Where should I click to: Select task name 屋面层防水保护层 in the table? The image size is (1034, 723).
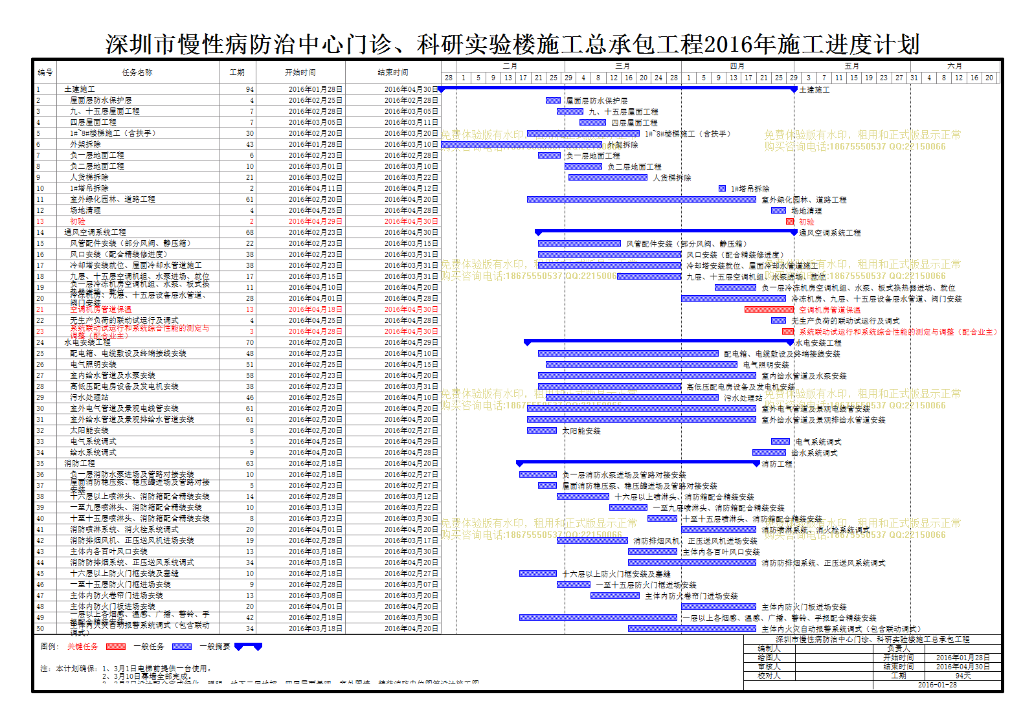point(101,100)
